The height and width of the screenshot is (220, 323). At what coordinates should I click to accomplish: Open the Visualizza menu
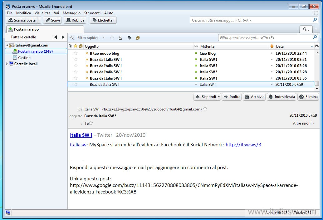[x=42, y=13]
